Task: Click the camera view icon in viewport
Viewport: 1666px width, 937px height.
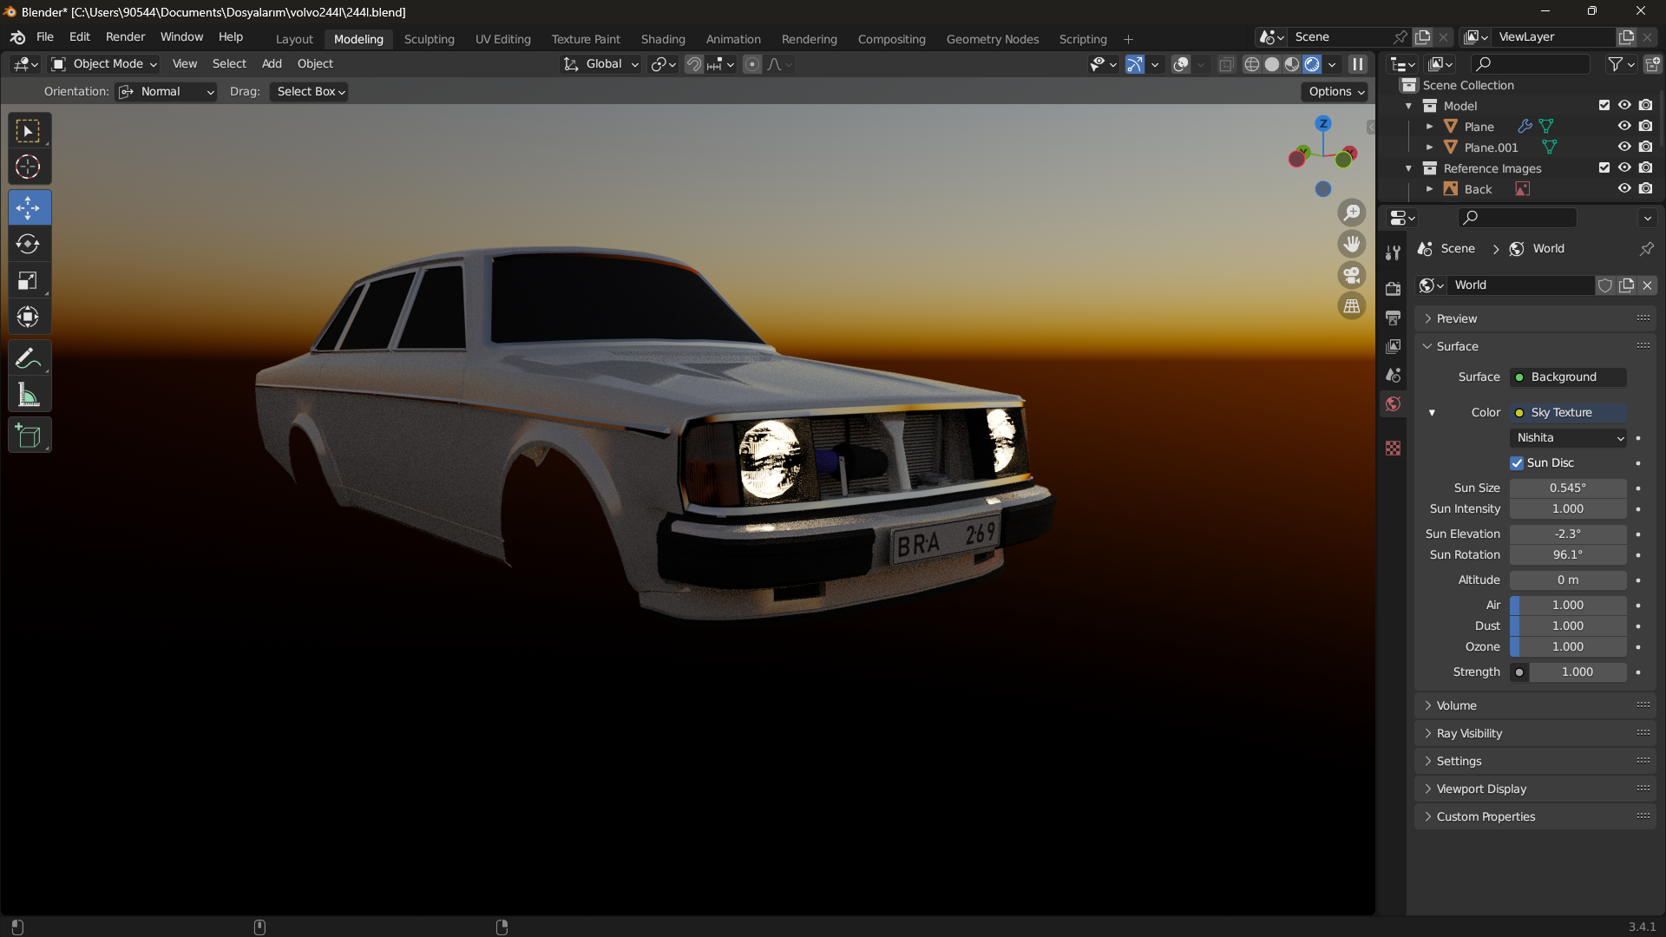Action: (1351, 276)
